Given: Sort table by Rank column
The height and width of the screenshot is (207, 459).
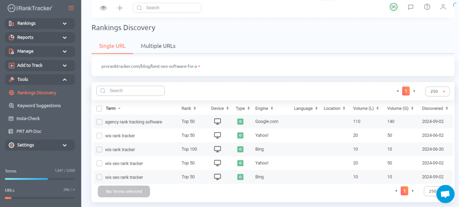Looking at the screenshot, I should [189, 108].
